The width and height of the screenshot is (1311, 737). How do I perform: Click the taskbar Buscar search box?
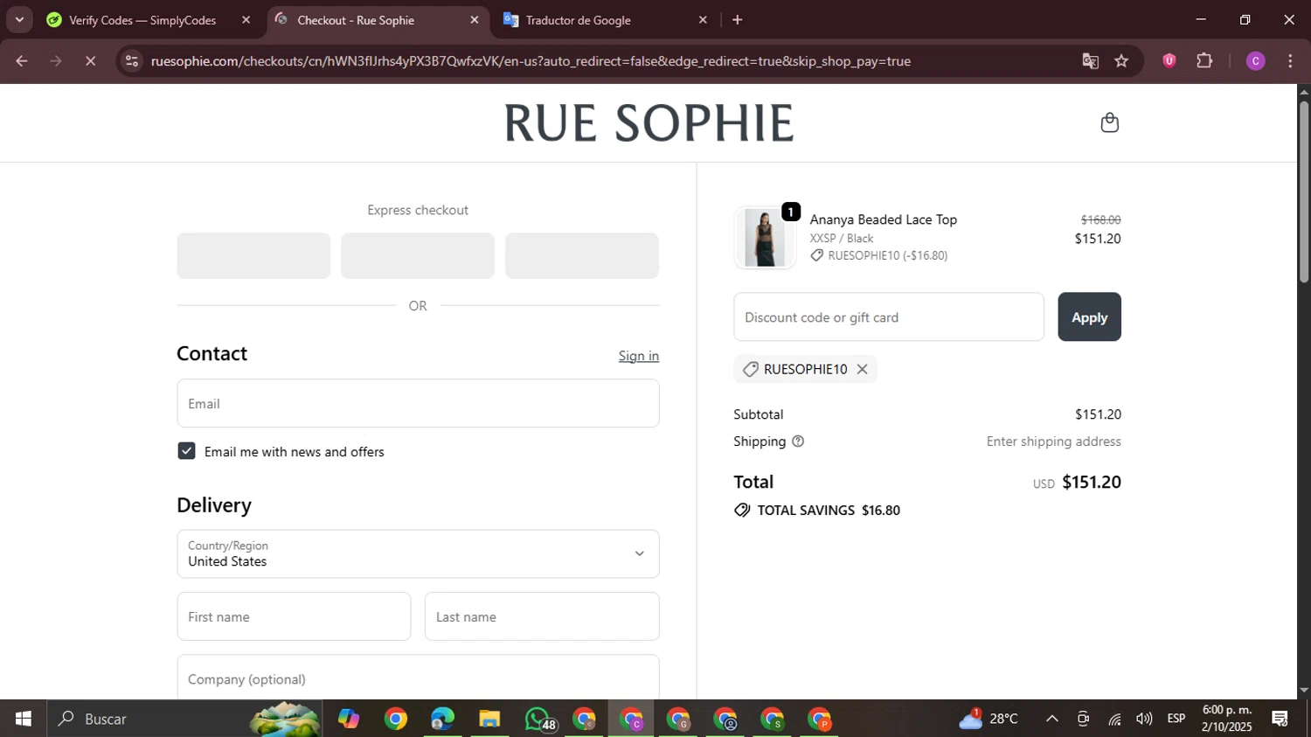[x=184, y=719]
